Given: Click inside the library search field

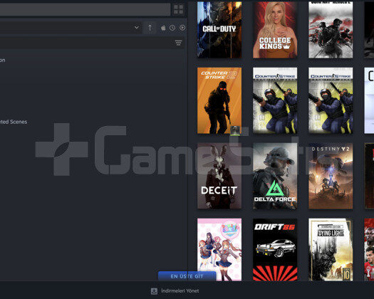Looking at the screenshot, I should pos(85,9).
